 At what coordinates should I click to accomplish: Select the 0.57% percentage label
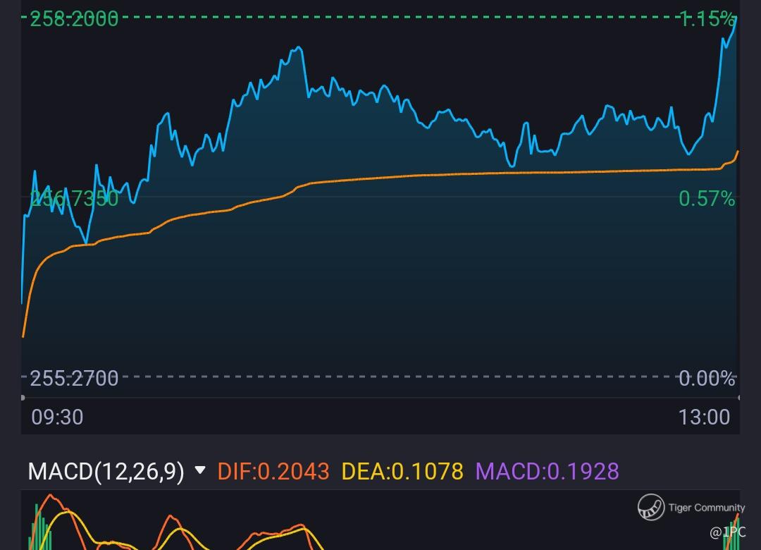pos(707,199)
